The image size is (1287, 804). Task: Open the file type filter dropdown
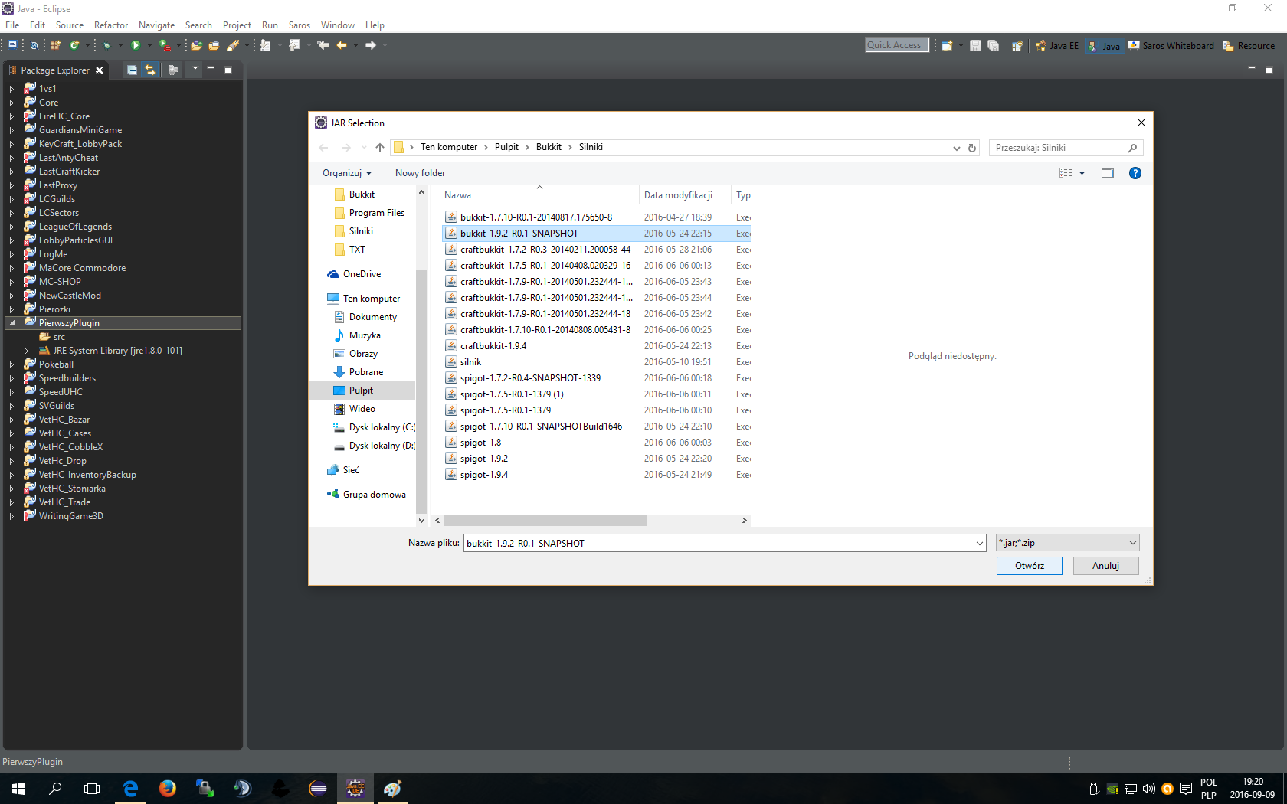pyautogui.click(x=1067, y=543)
